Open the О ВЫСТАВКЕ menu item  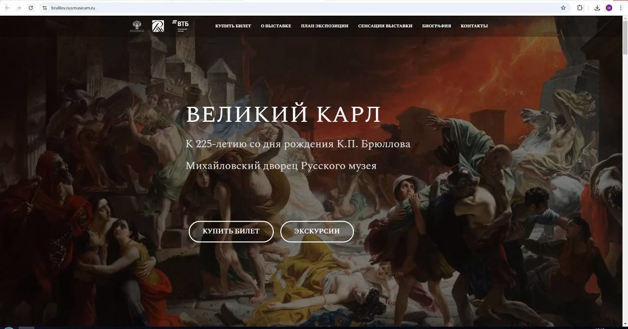[276, 26]
